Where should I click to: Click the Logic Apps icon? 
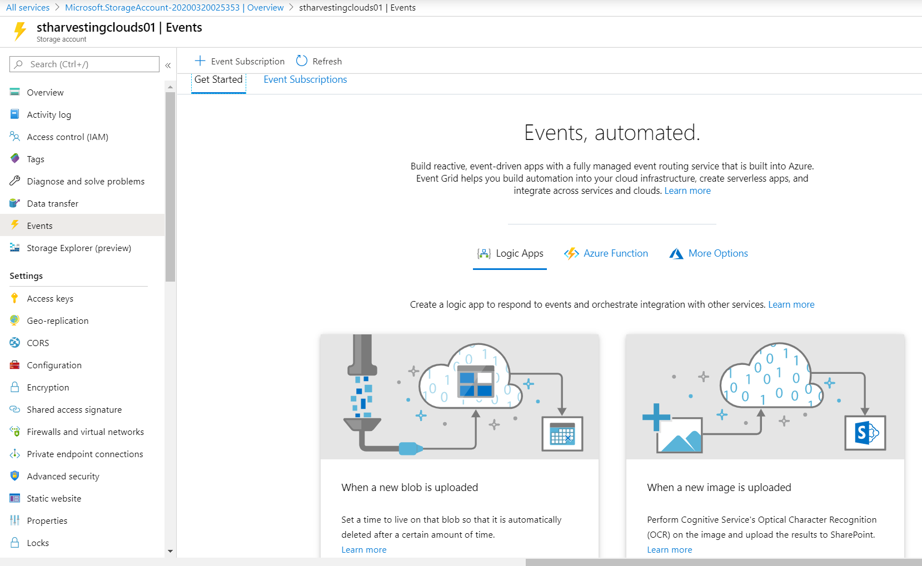(x=484, y=254)
